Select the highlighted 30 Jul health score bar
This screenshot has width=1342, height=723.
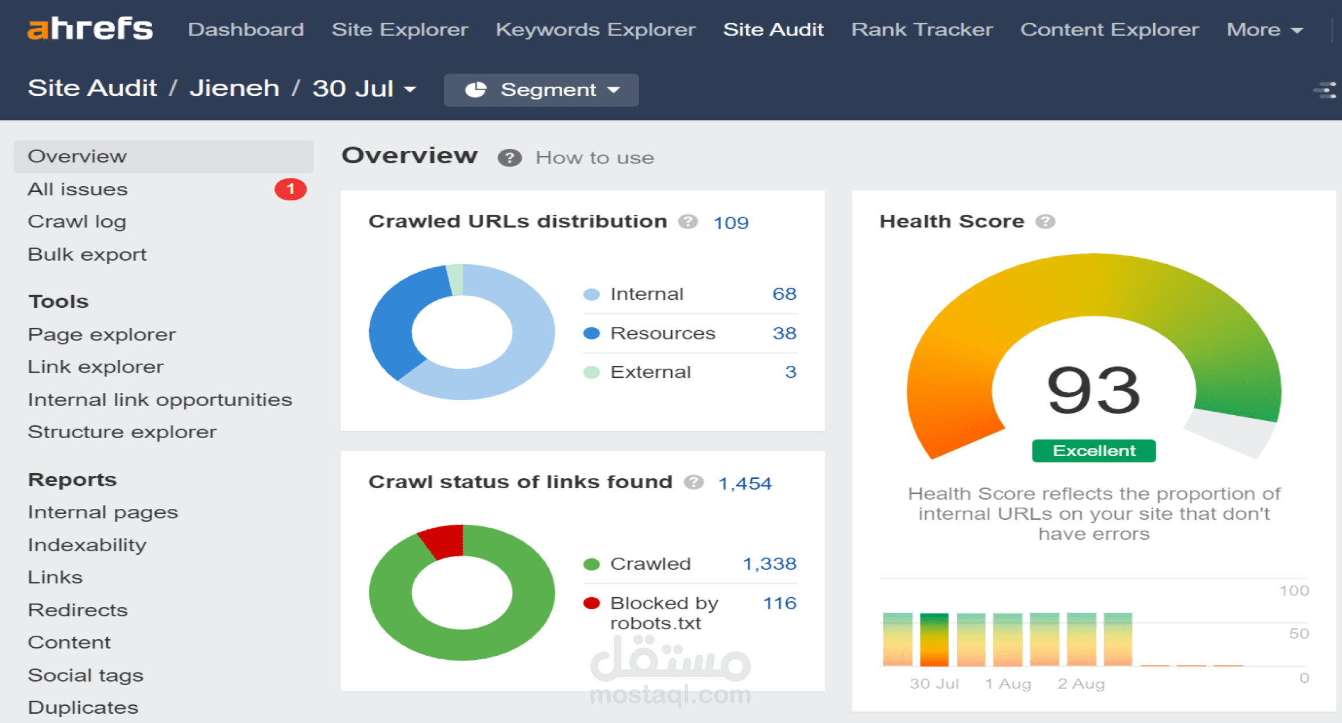tap(934, 639)
